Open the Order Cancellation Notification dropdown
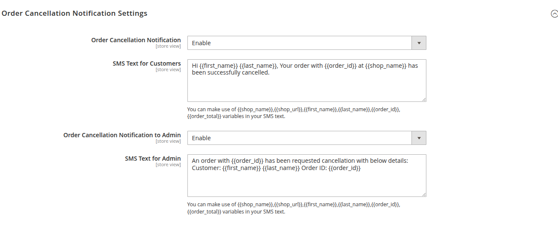Image resolution: width=558 pixels, height=228 pixels. [x=307, y=43]
